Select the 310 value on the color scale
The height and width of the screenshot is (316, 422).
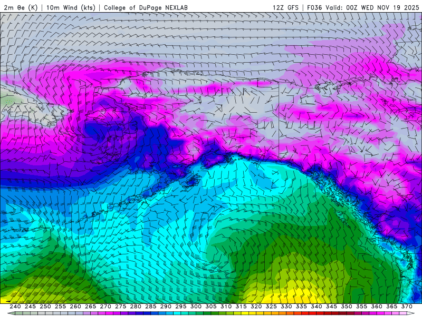pyautogui.click(x=226, y=307)
